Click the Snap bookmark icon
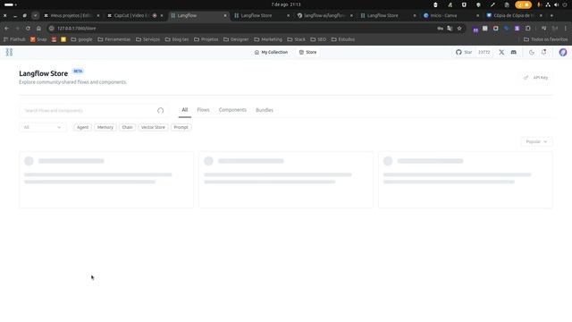 click(x=33, y=39)
